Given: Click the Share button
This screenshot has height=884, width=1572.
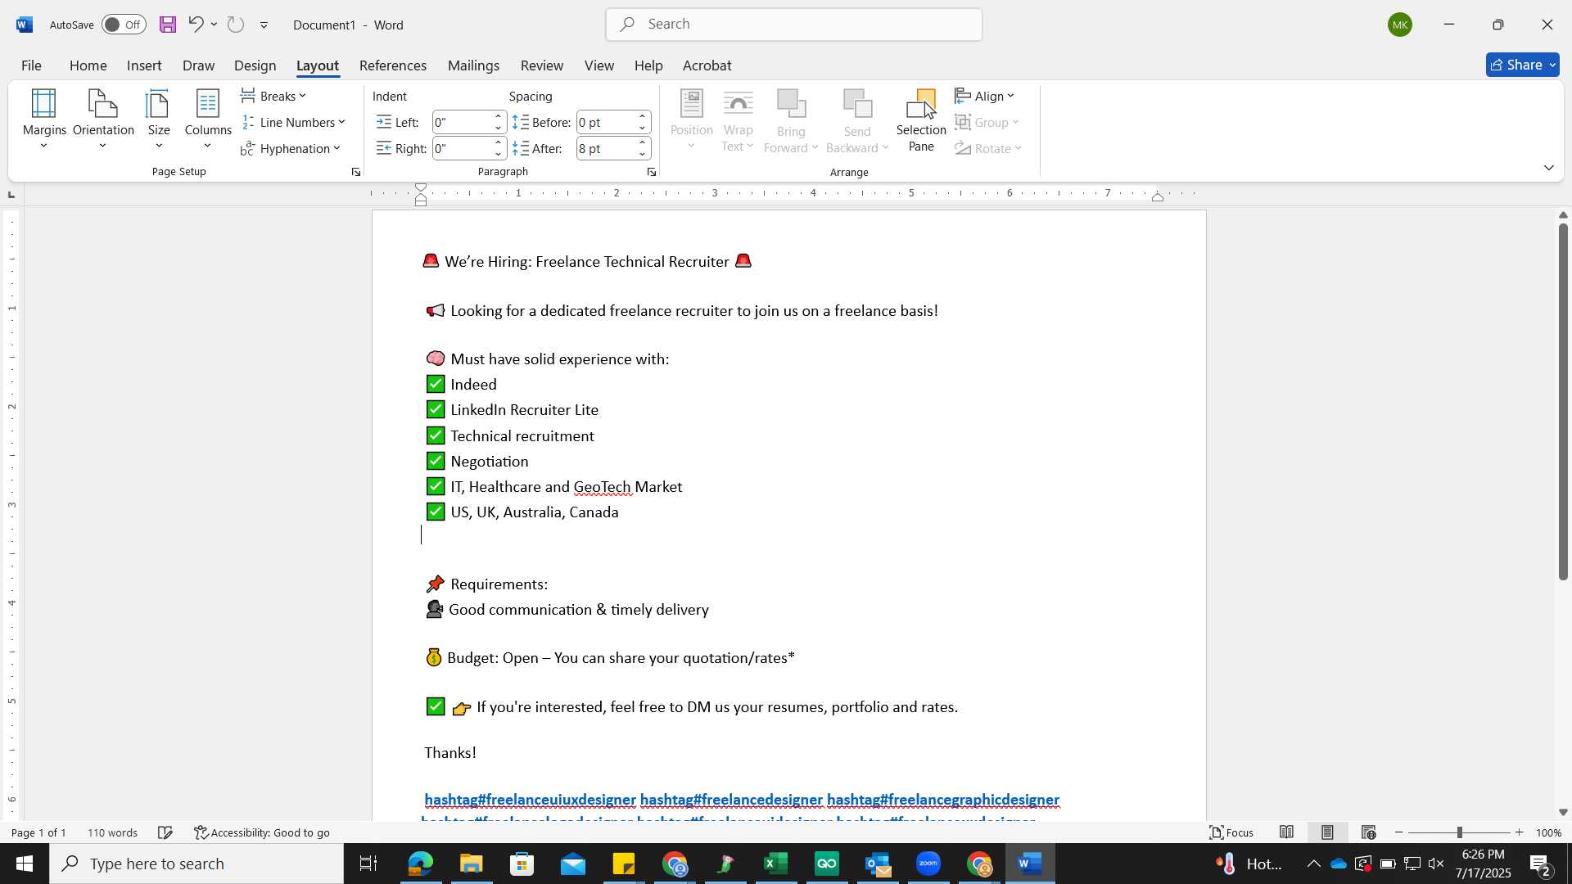Looking at the screenshot, I should click(x=1523, y=65).
